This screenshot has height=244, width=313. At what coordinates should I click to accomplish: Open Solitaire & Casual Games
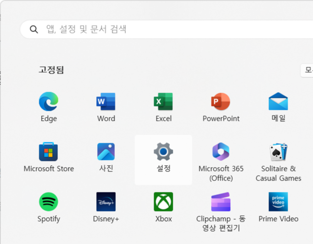click(278, 151)
